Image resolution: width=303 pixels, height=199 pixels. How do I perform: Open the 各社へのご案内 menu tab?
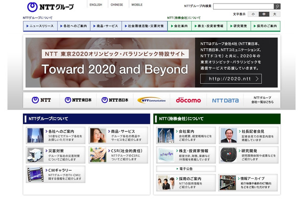(74, 26)
